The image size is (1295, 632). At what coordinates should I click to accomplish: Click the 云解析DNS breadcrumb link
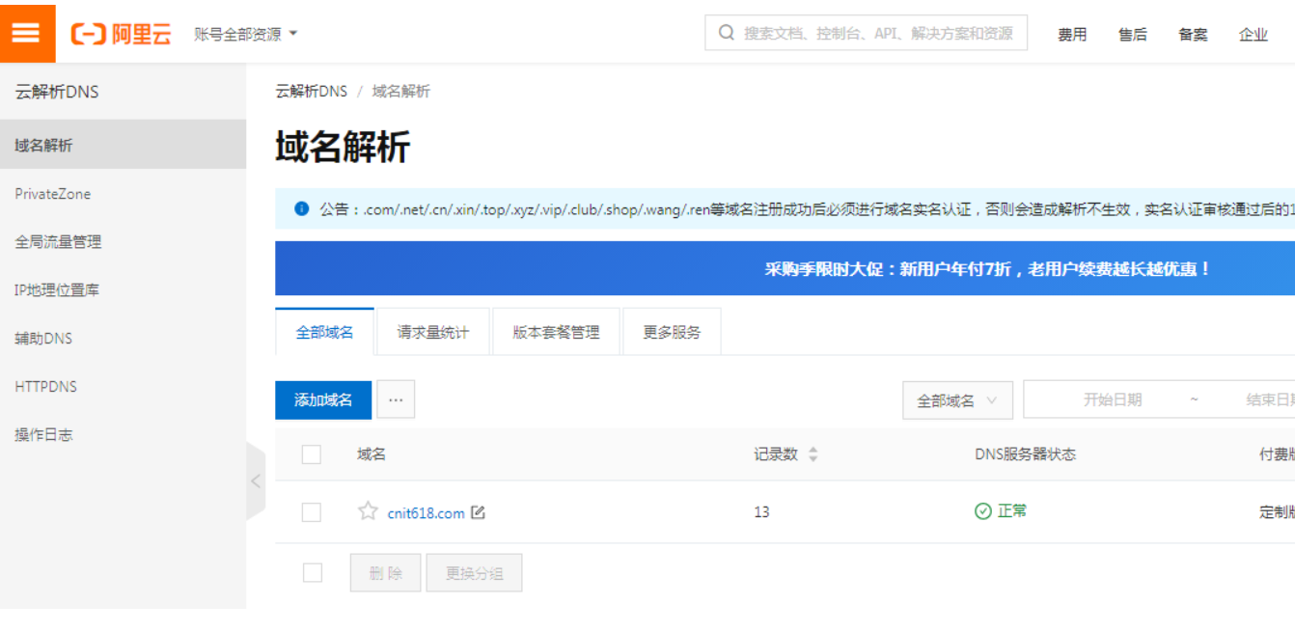coord(311,91)
